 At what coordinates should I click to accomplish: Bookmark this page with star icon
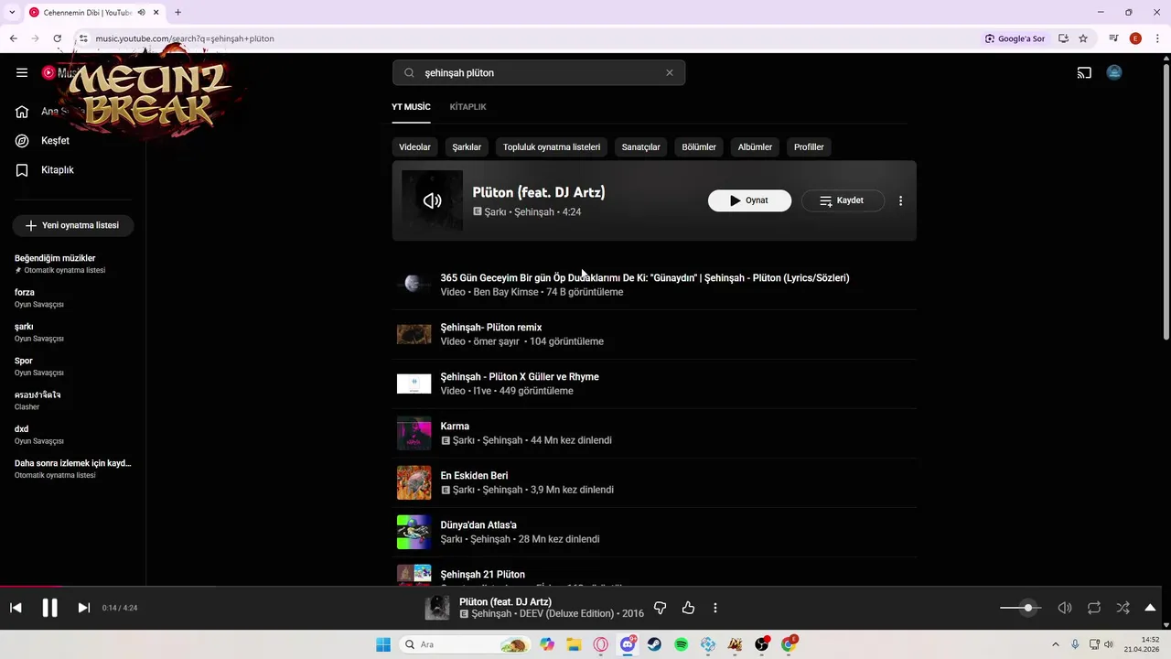pos(1083,38)
